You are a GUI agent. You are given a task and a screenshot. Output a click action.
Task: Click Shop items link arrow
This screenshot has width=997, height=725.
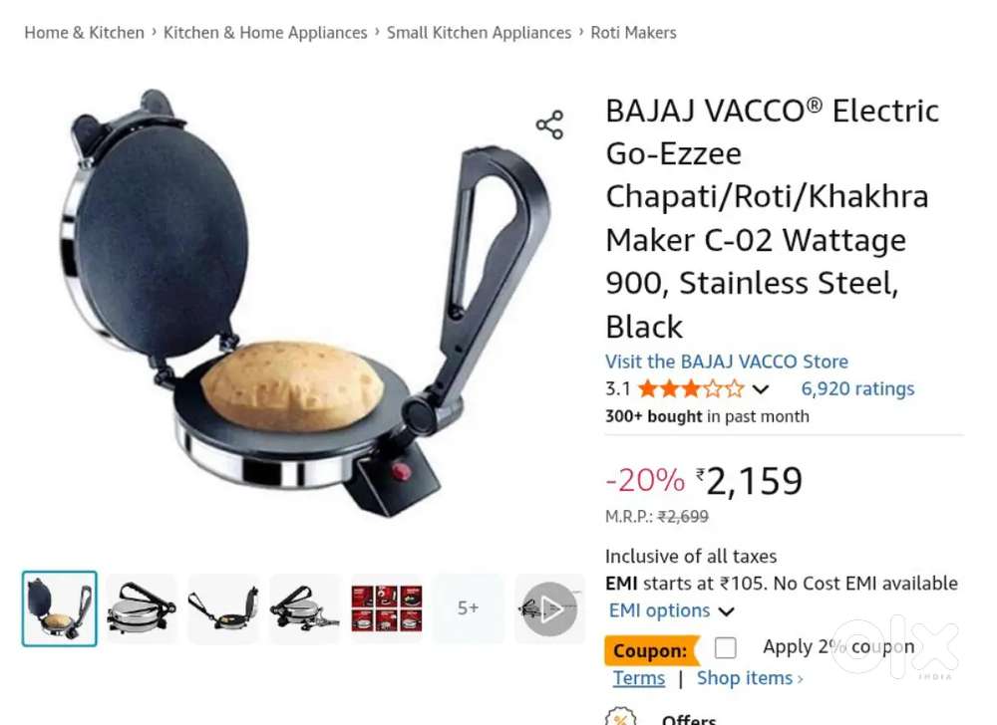click(750, 678)
